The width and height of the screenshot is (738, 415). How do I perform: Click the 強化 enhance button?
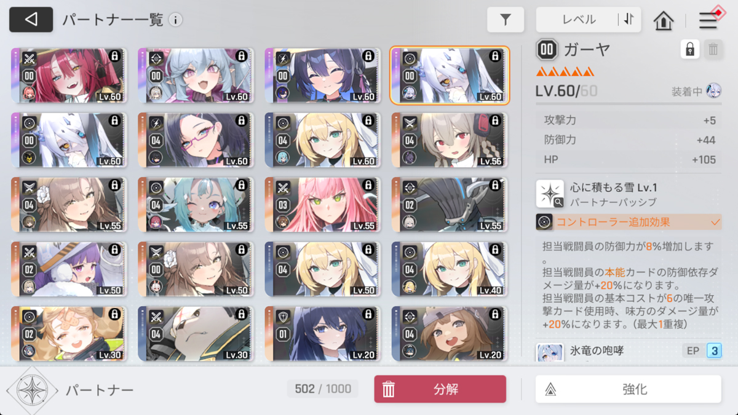[x=629, y=389]
